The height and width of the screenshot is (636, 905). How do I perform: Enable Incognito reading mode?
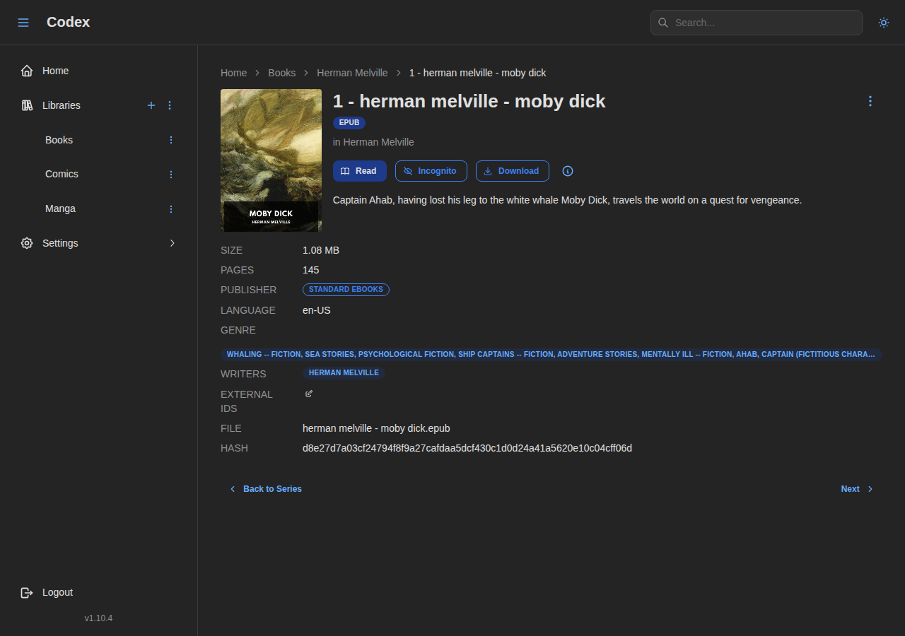coord(431,171)
